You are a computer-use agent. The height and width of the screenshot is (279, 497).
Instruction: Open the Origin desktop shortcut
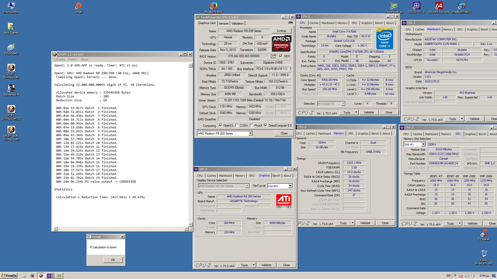(78, 7)
